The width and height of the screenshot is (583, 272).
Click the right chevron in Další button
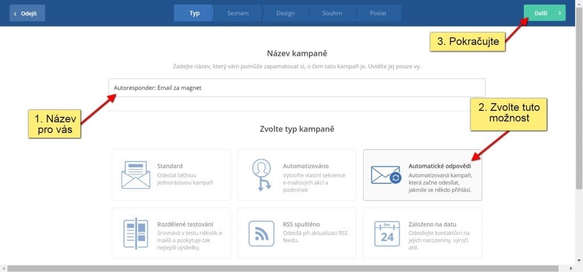[559, 13]
